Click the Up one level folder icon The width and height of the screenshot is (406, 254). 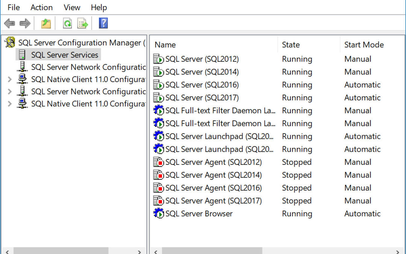(46, 24)
